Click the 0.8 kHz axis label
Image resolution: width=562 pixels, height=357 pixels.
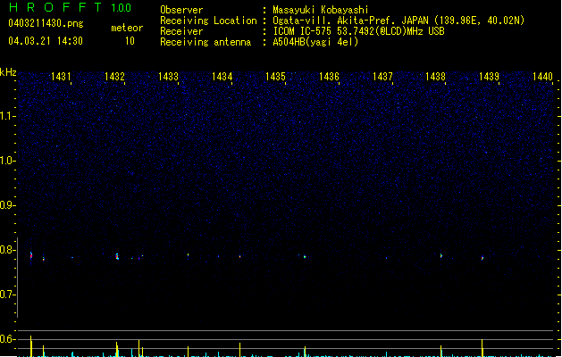(x=7, y=250)
